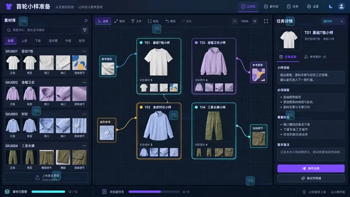Screen dimensions: 350x197
Task: Click the 100% zoom level value
Action: pyautogui.click(x=244, y=21)
